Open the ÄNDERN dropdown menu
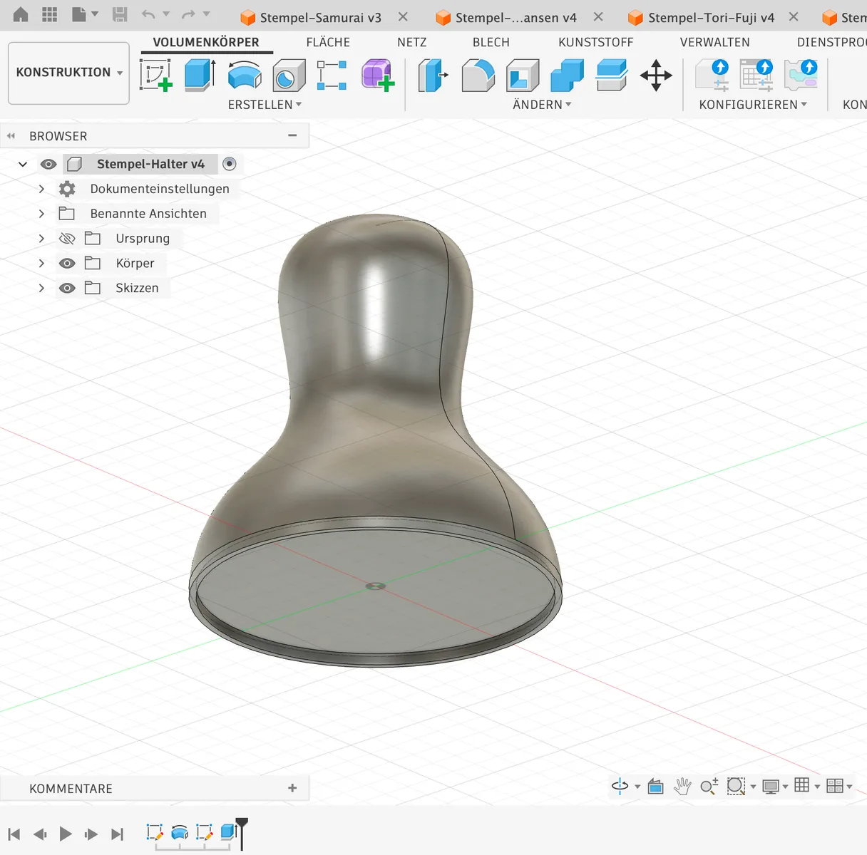This screenshot has width=867, height=855. (x=542, y=105)
